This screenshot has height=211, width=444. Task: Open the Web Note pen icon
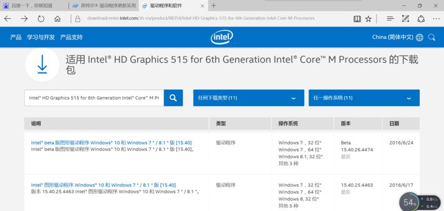pyautogui.click(x=406, y=18)
